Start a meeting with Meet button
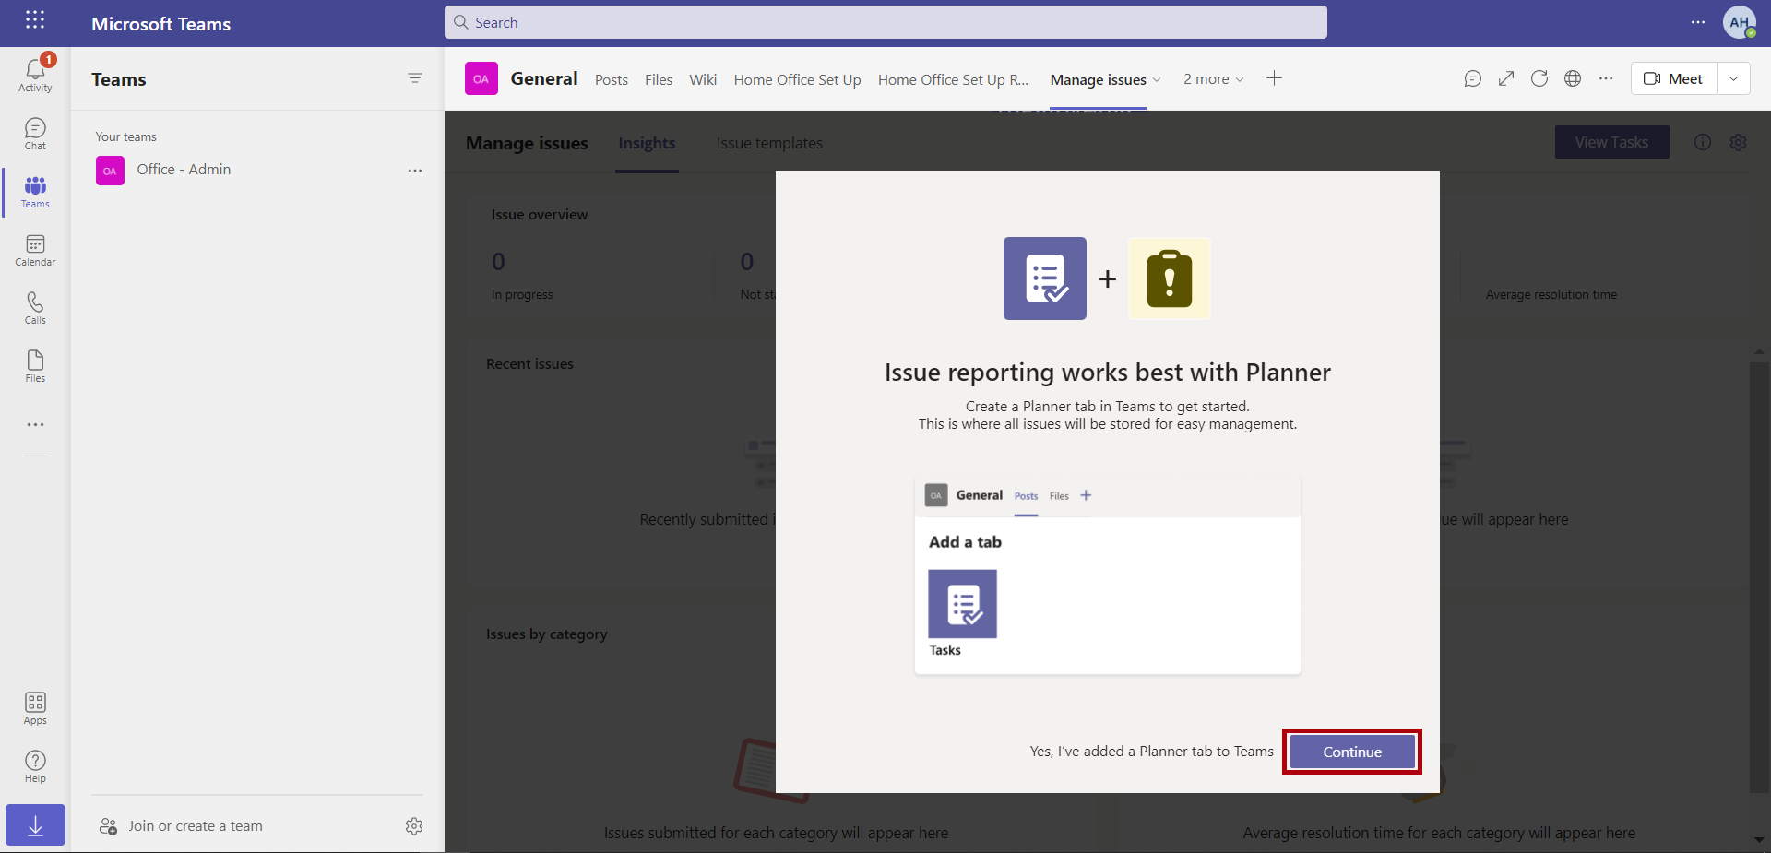The width and height of the screenshot is (1771, 853). (x=1674, y=78)
